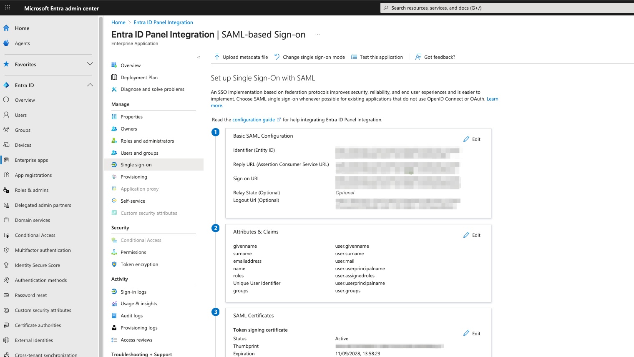Click the Sign-in logs icon
Screen dimensions: 634x357
click(114, 292)
